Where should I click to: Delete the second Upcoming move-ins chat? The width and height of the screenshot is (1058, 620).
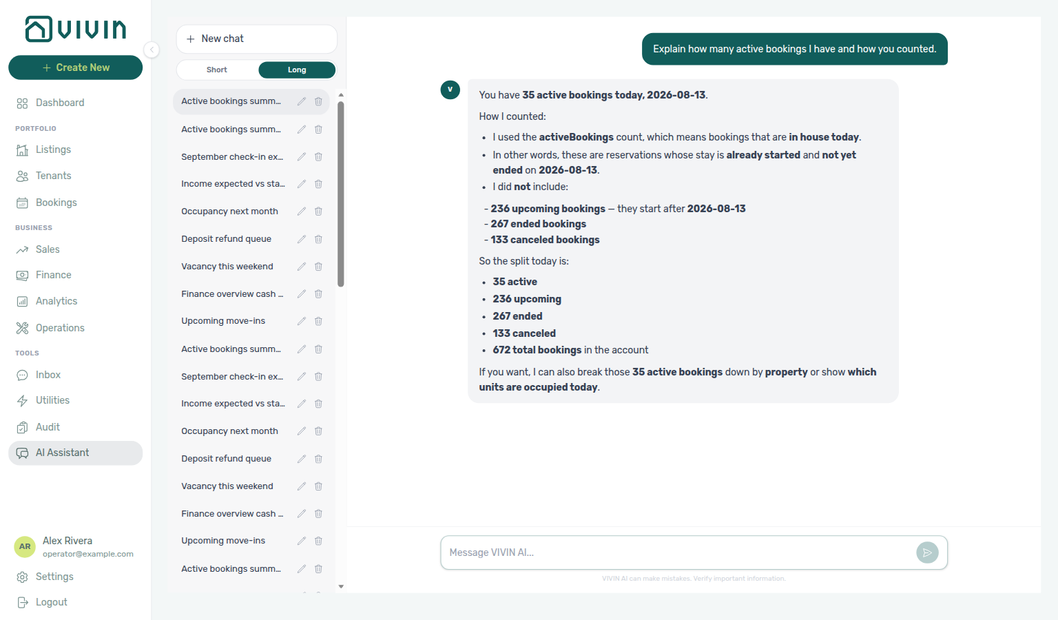[x=318, y=541]
